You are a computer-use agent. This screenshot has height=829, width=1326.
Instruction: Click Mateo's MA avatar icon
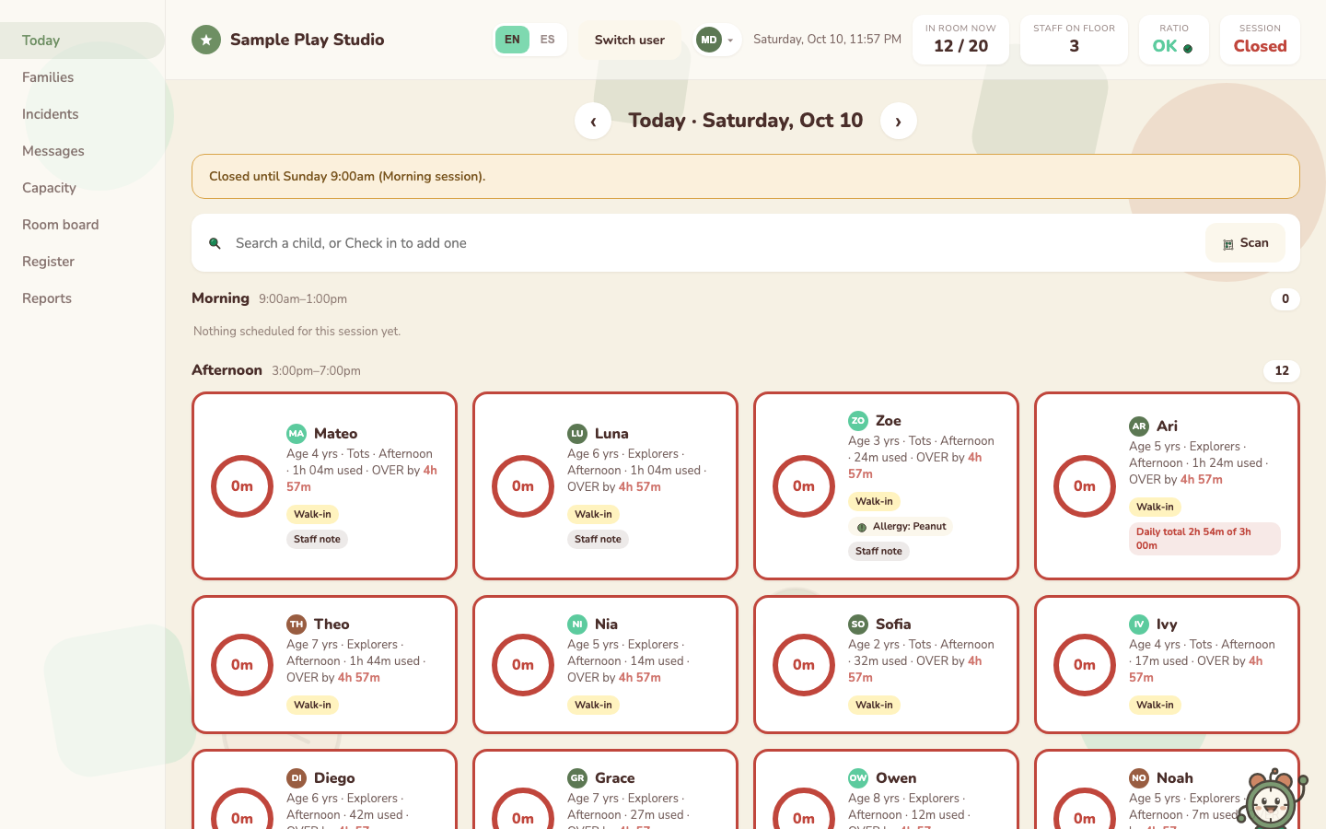point(297,434)
